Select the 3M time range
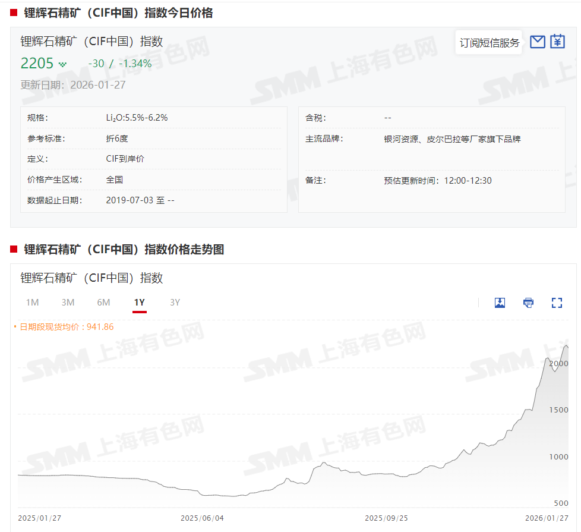The width and height of the screenshot is (581, 532). [x=68, y=303]
